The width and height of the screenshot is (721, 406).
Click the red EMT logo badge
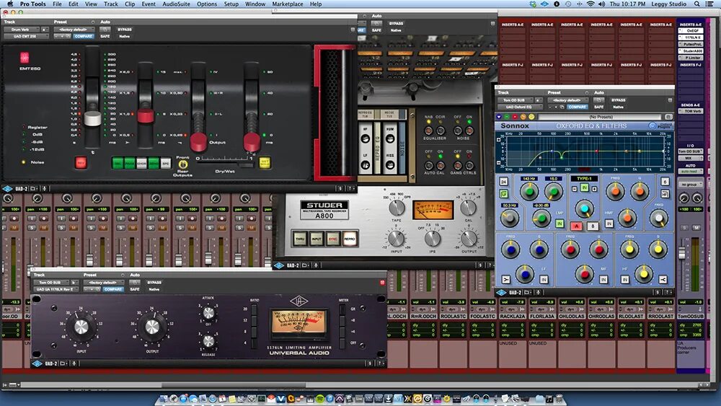(25, 58)
